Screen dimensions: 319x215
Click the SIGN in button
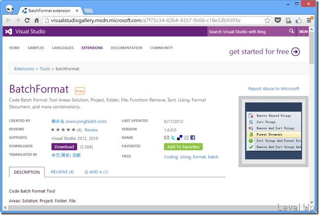303,32
